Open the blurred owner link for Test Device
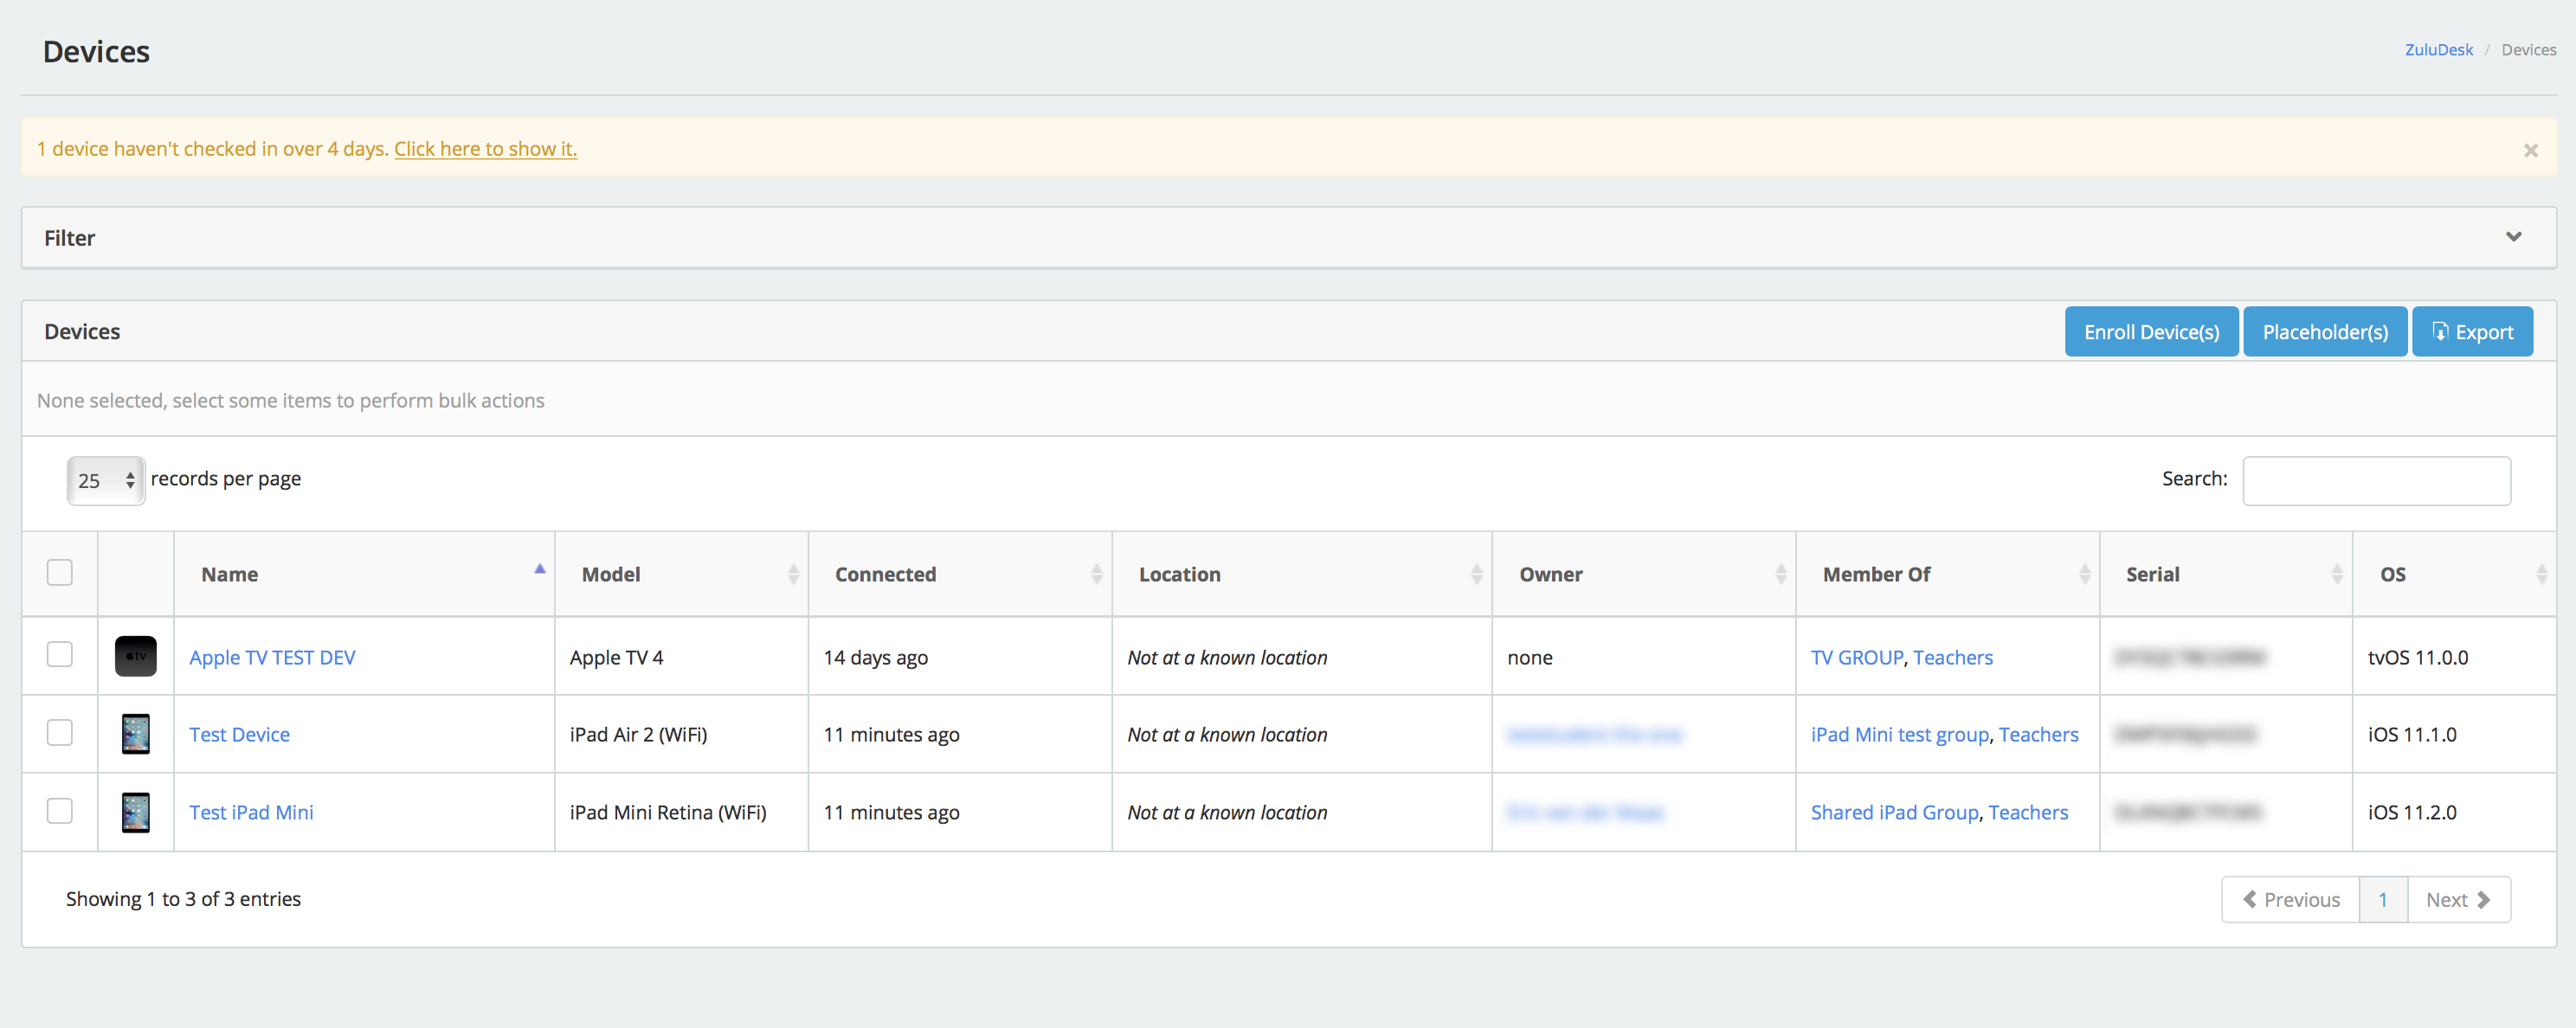The image size is (2576, 1028). pyautogui.click(x=1594, y=734)
